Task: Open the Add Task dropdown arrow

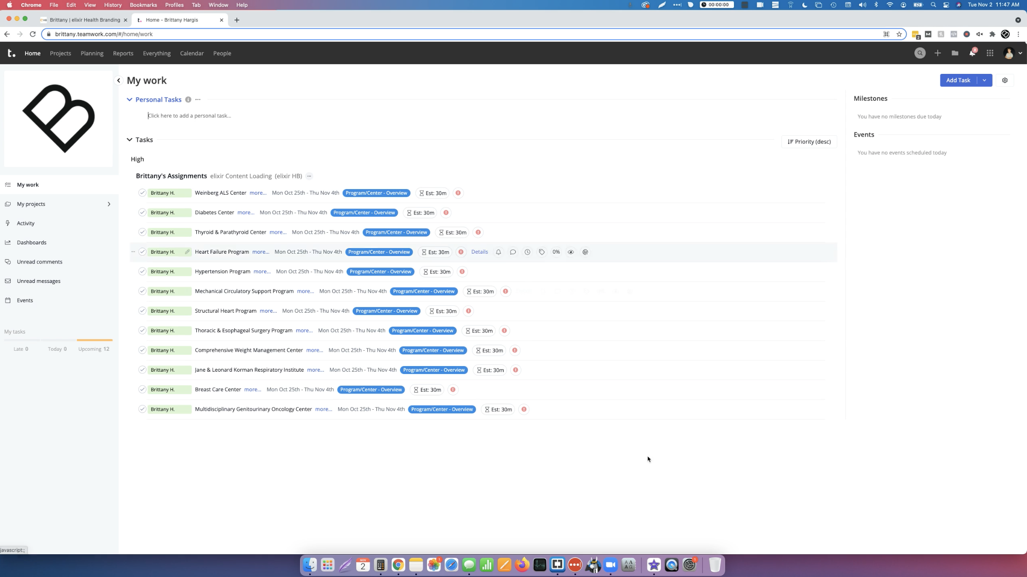Action: point(984,80)
